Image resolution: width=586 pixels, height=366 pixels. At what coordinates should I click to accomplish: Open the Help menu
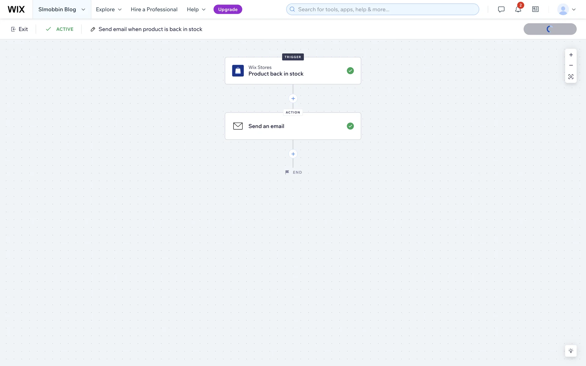(196, 9)
